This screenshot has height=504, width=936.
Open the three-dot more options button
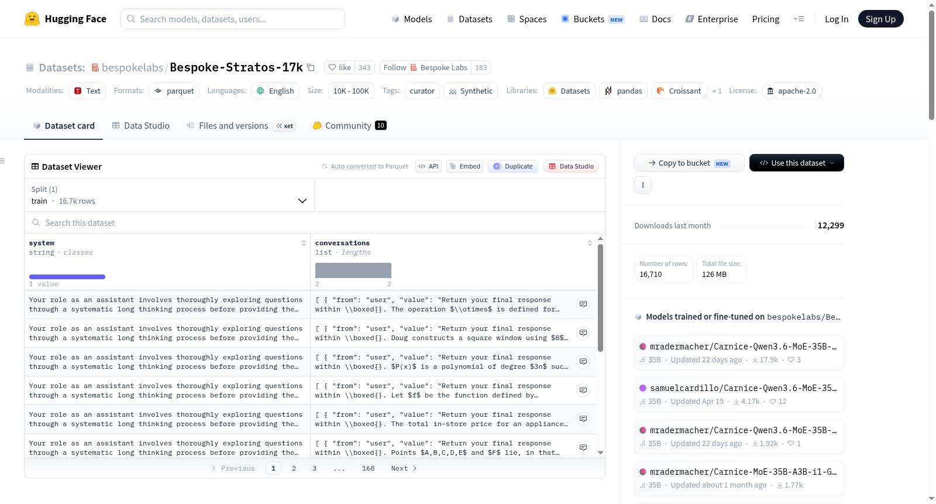point(643,185)
